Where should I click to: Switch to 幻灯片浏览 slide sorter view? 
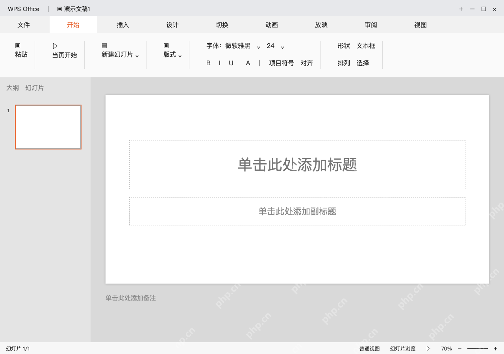pos(403,348)
